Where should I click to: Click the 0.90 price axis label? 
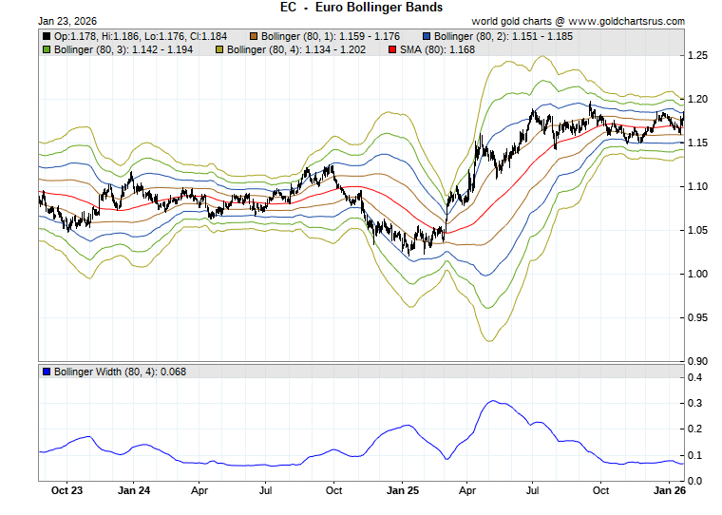coord(698,362)
